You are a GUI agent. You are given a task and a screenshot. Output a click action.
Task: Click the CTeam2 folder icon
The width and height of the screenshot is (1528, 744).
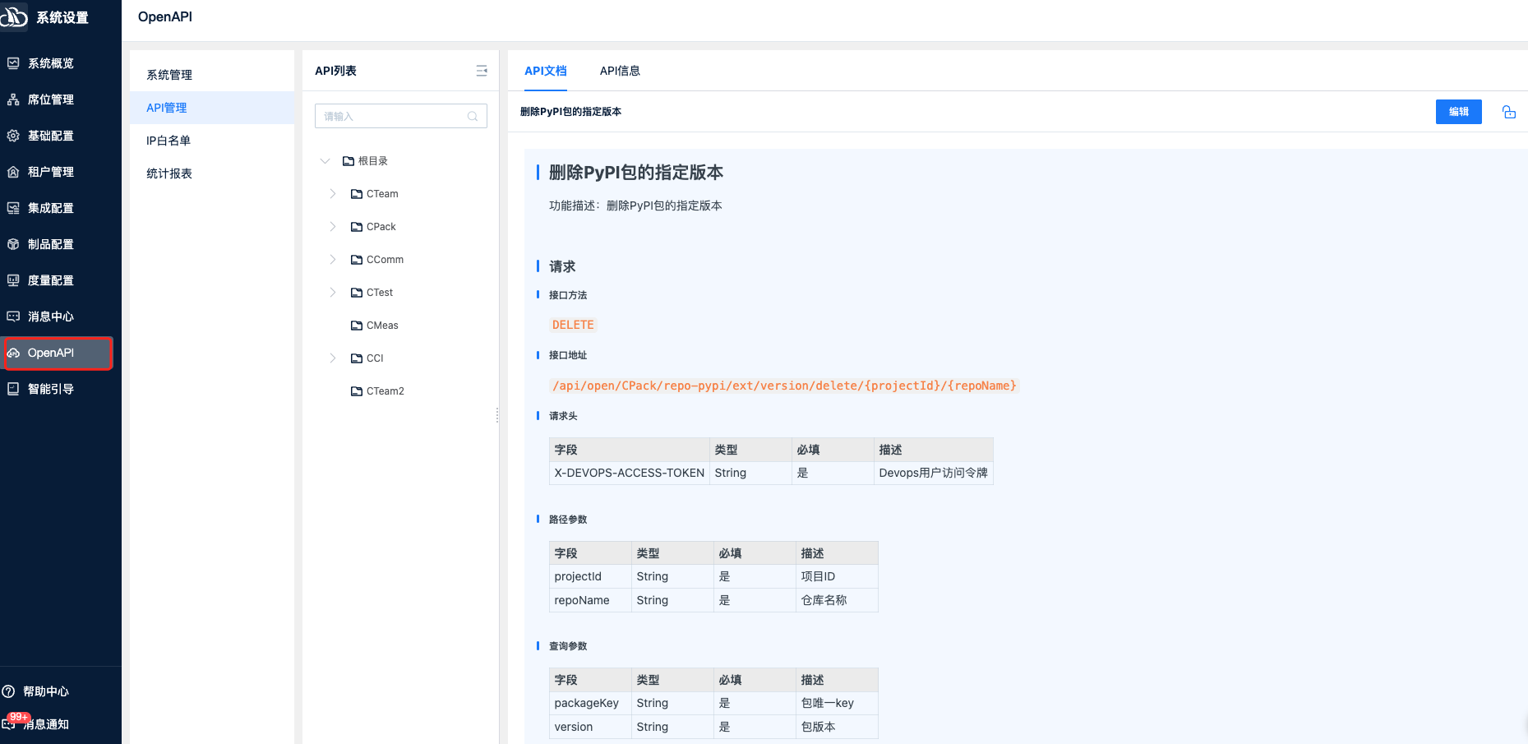coord(357,391)
